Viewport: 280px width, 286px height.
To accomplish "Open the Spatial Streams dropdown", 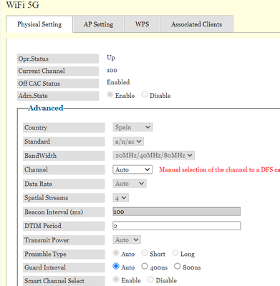I will pyautogui.click(x=121, y=198).
